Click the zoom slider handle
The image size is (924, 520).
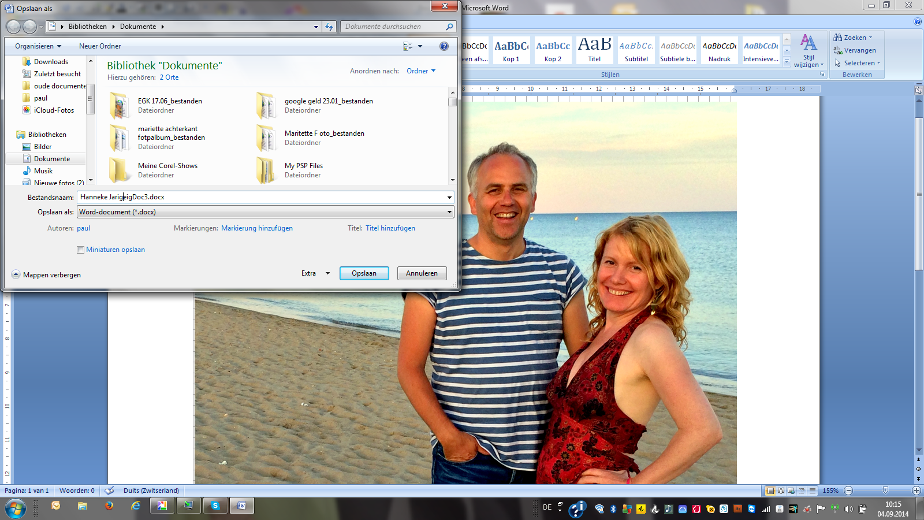[x=885, y=491]
